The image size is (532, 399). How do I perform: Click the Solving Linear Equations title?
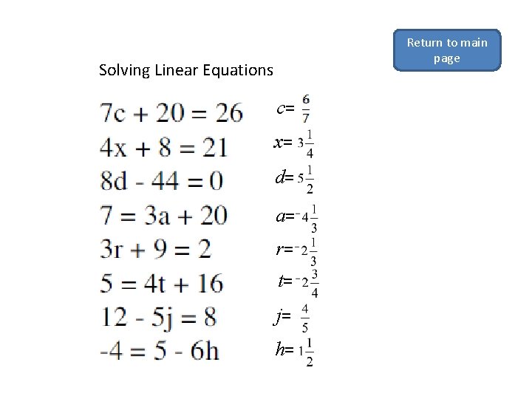pos(185,71)
